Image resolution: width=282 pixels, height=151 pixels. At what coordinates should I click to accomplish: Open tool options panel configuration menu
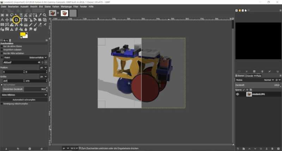47,40
